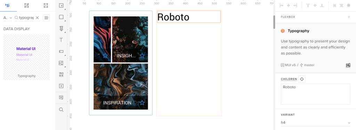Select the Text tool
This screenshot has height=130, width=356.
coord(61,40)
